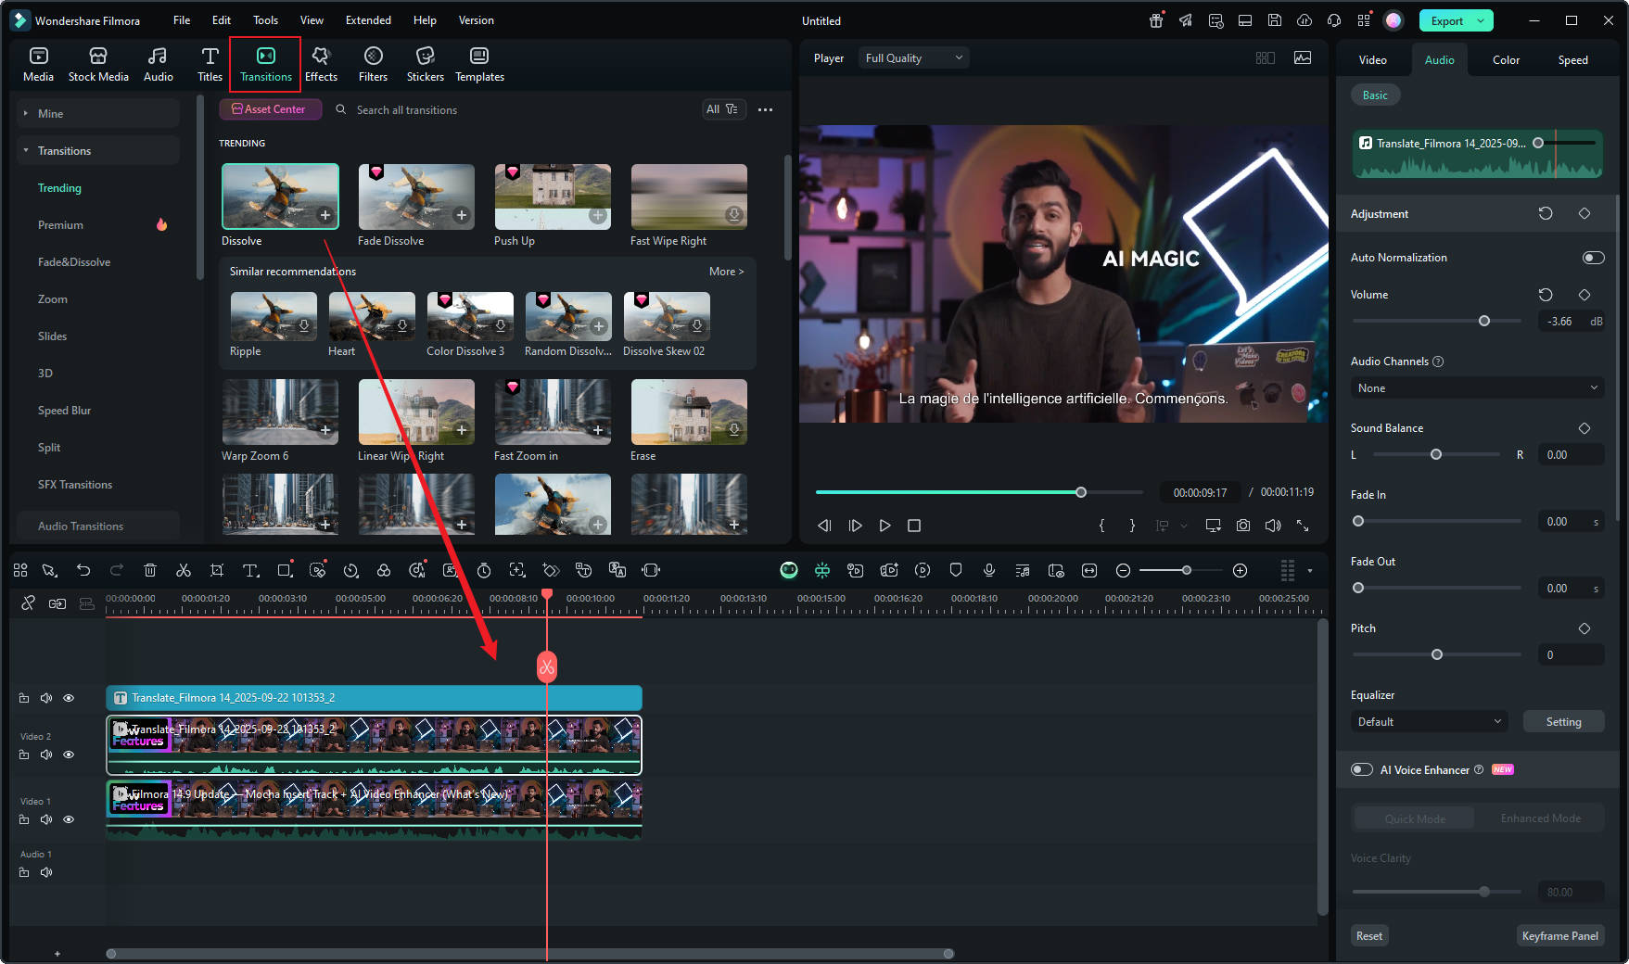Open the Audio Channels None dropdown
Viewport: 1629px width, 964px height.
(1477, 388)
